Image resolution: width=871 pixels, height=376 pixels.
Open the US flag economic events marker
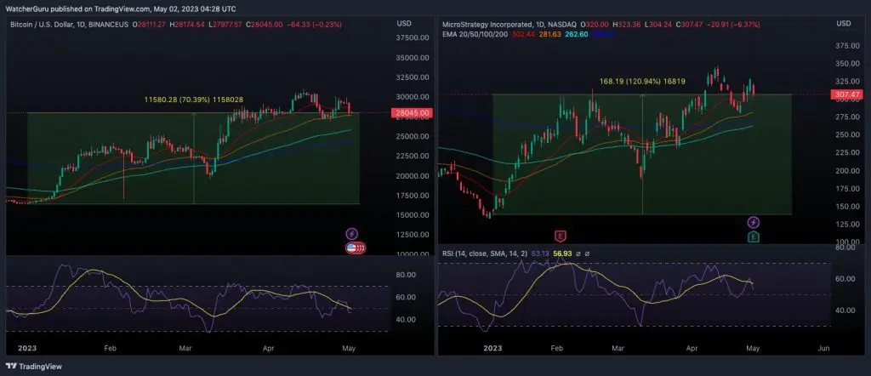click(x=355, y=248)
